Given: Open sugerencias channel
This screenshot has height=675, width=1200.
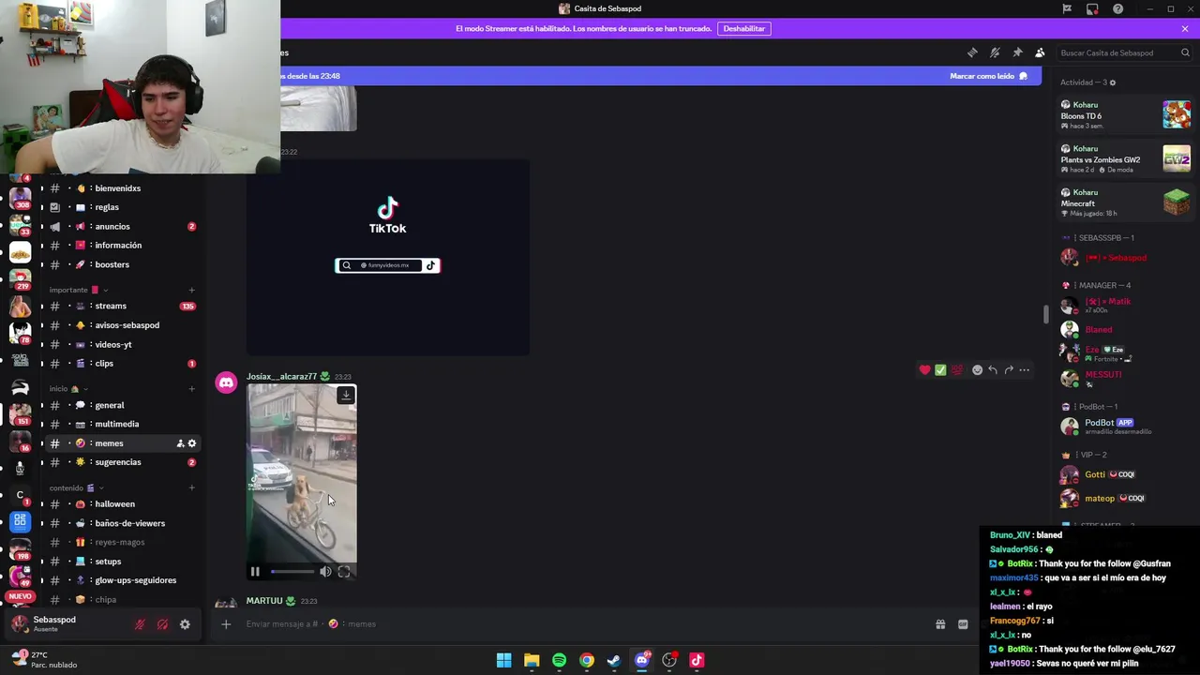Looking at the screenshot, I should click(x=117, y=462).
